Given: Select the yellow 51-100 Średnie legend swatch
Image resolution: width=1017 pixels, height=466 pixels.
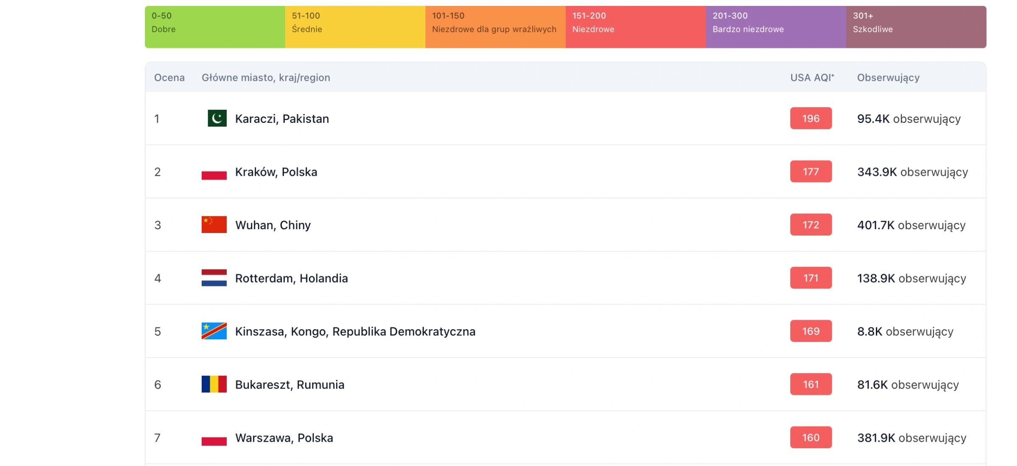Looking at the screenshot, I should pos(355,27).
